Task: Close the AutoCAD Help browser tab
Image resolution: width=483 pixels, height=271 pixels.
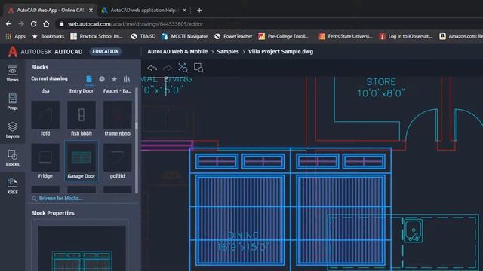Action: tap(184, 10)
